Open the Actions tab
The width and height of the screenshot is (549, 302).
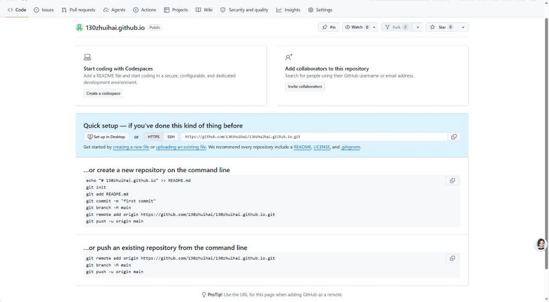click(x=144, y=10)
